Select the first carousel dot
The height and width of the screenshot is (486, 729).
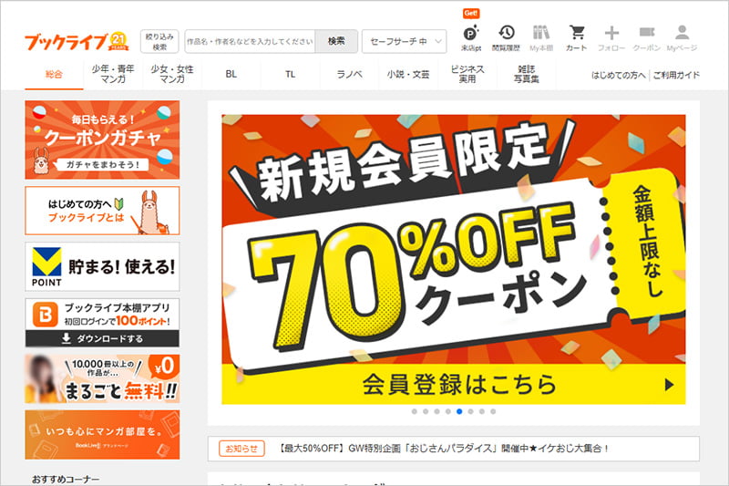point(415,411)
